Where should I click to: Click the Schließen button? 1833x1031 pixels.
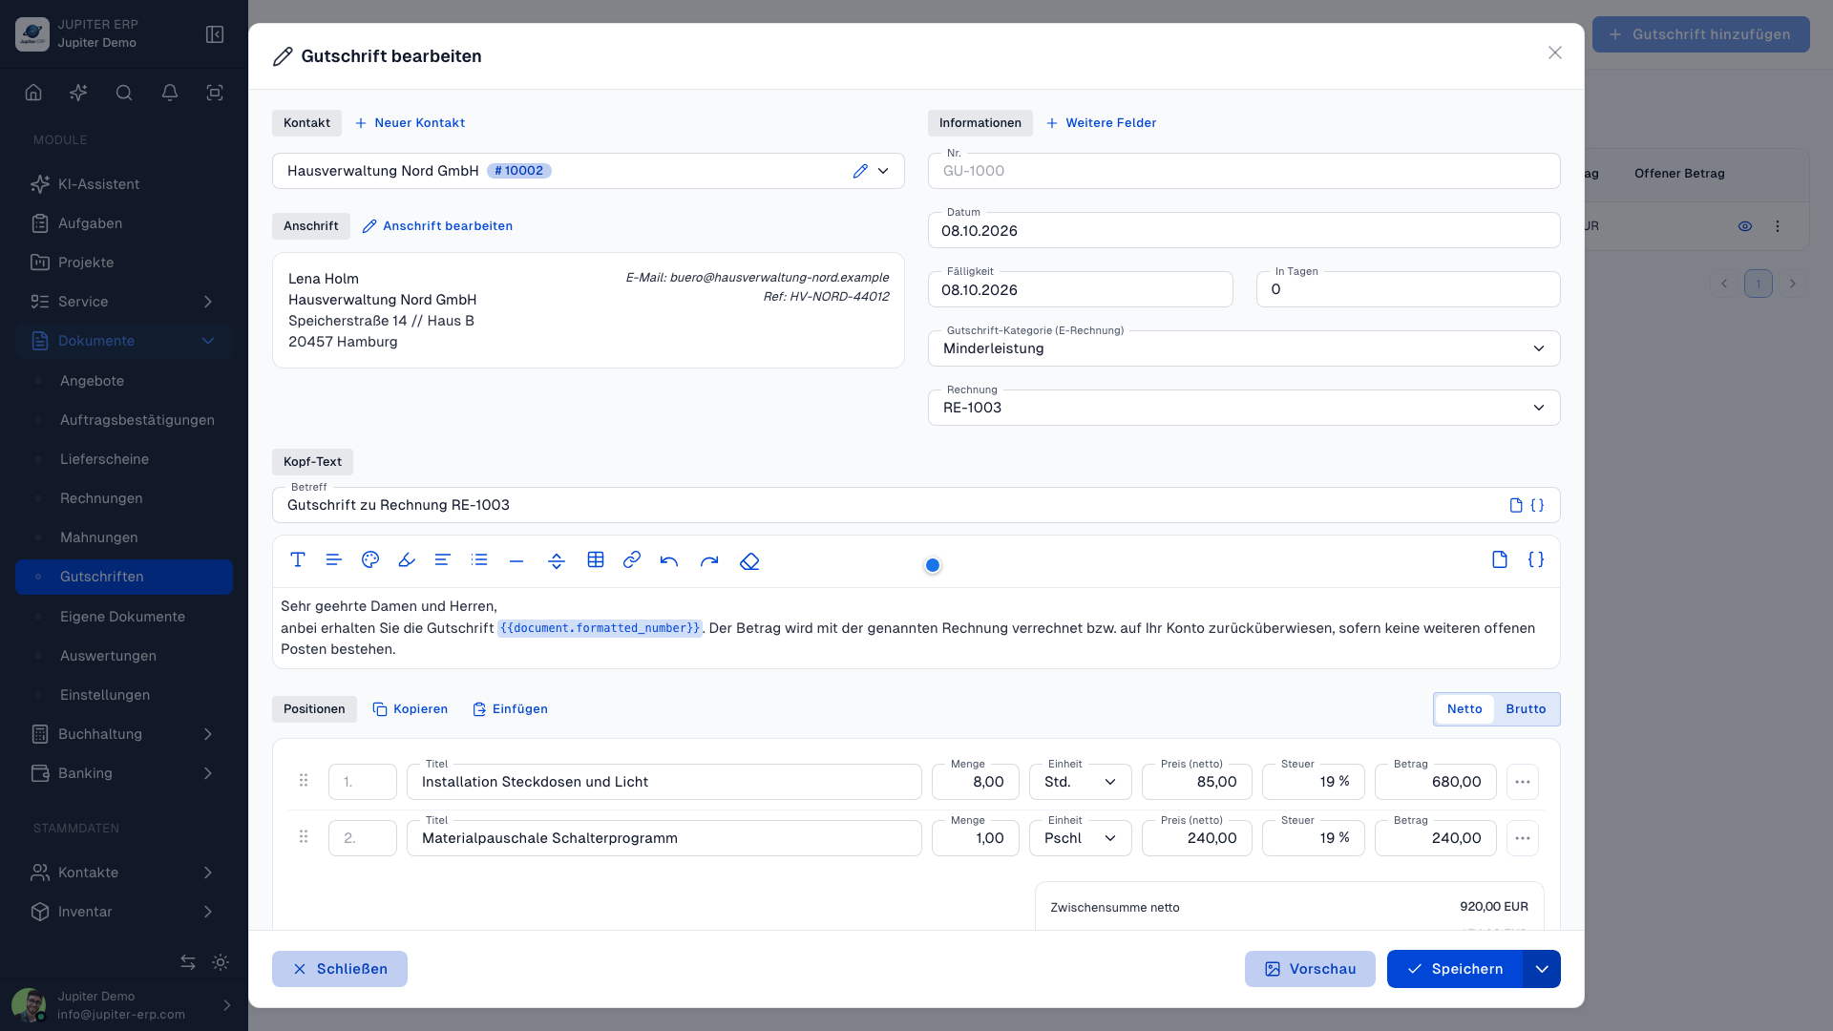coord(340,969)
